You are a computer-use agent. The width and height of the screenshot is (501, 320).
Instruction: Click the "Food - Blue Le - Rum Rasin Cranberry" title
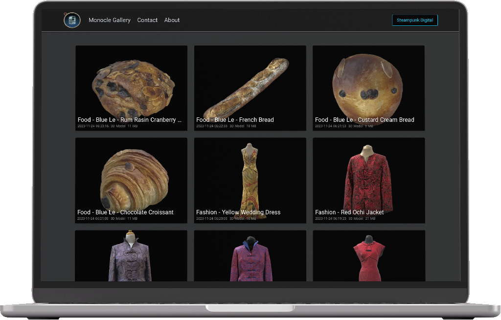point(130,120)
